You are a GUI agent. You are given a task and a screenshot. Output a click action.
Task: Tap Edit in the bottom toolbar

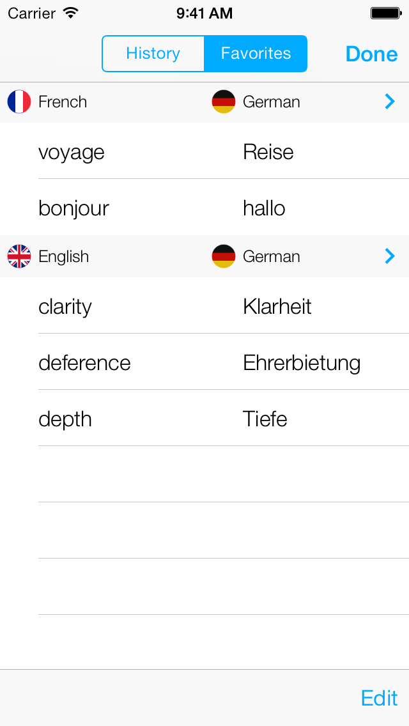[x=380, y=698]
